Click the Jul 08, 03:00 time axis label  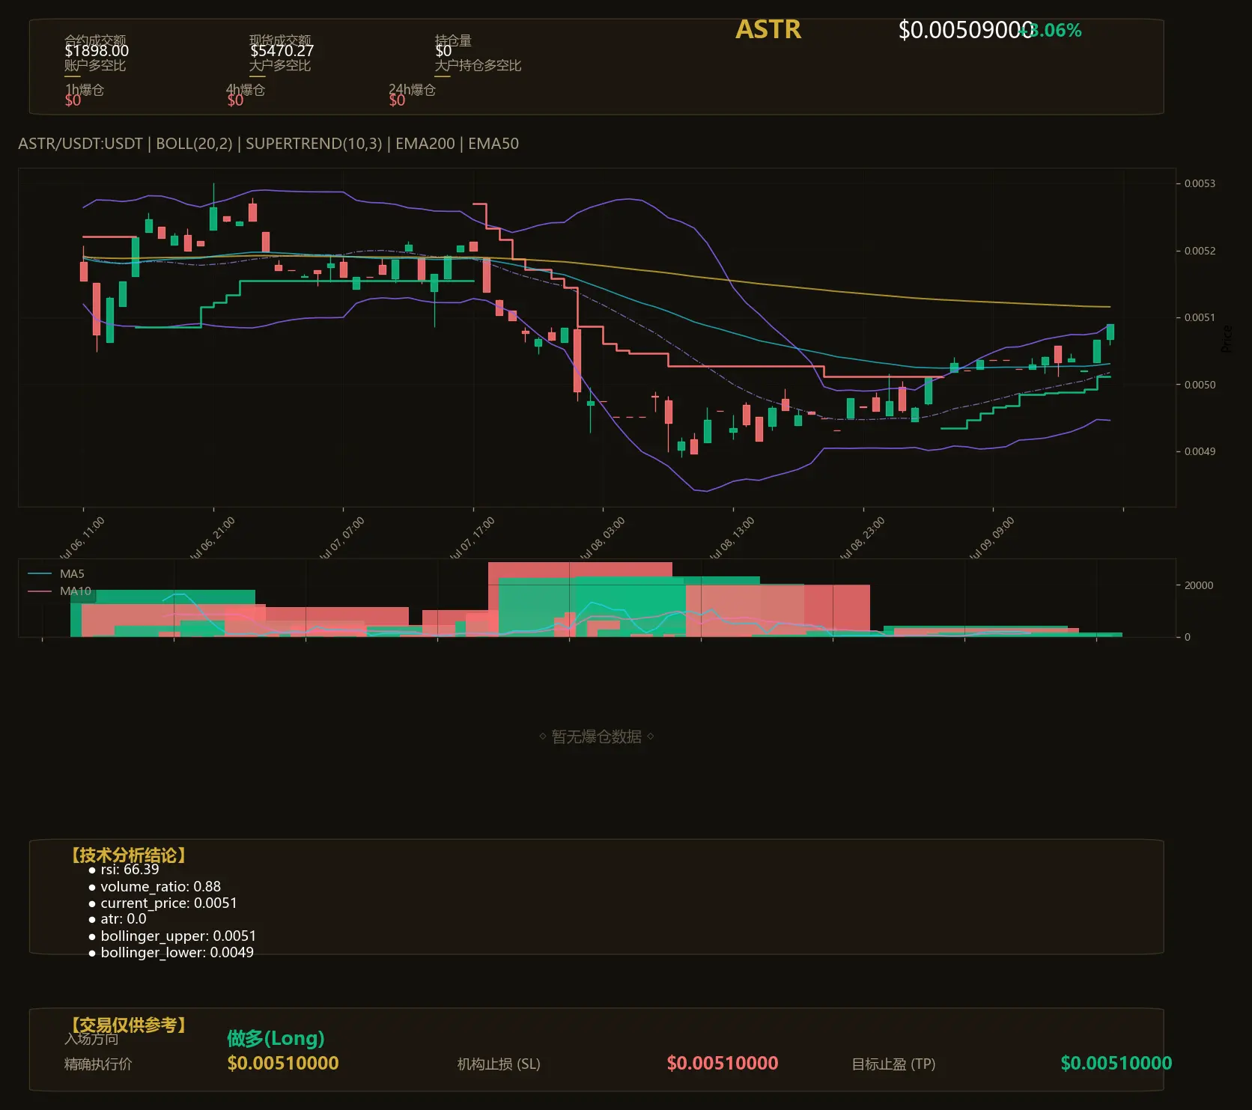click(603, 537)
